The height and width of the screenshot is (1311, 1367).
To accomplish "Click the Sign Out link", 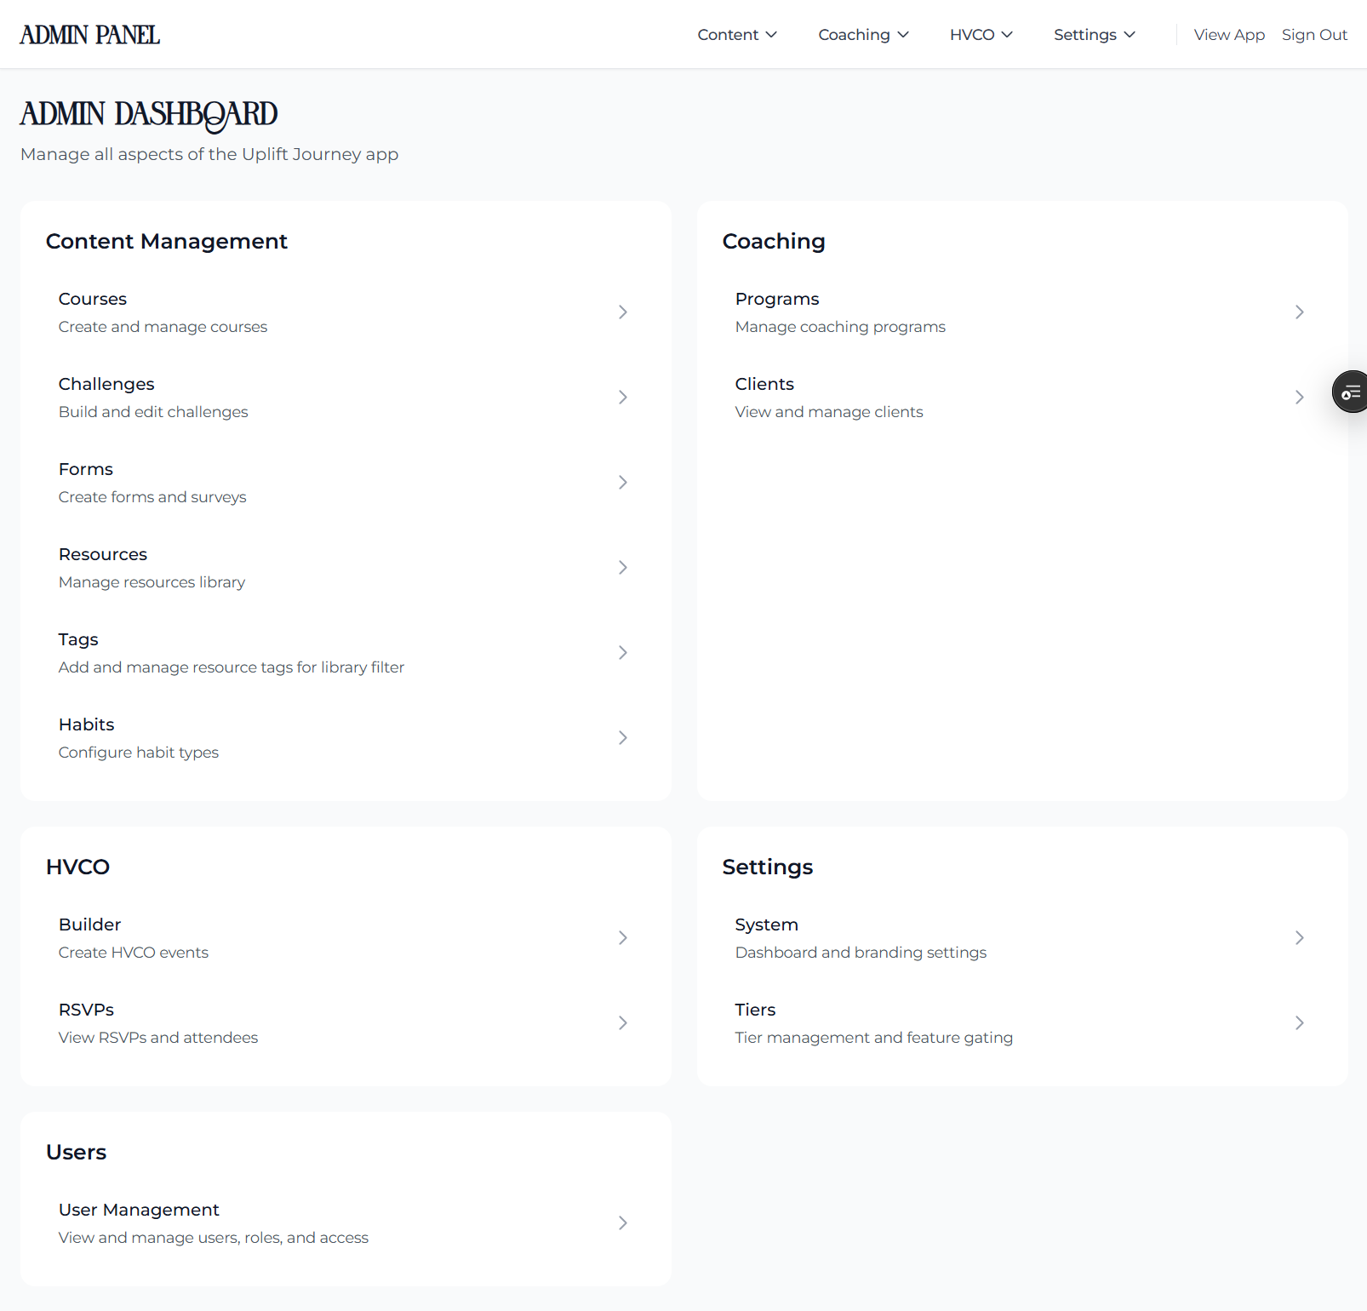I will (x=1314, y=35).
